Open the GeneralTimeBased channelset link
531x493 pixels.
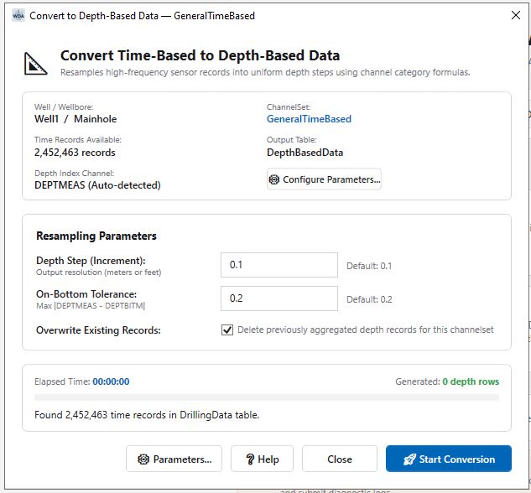click(309, 119)
